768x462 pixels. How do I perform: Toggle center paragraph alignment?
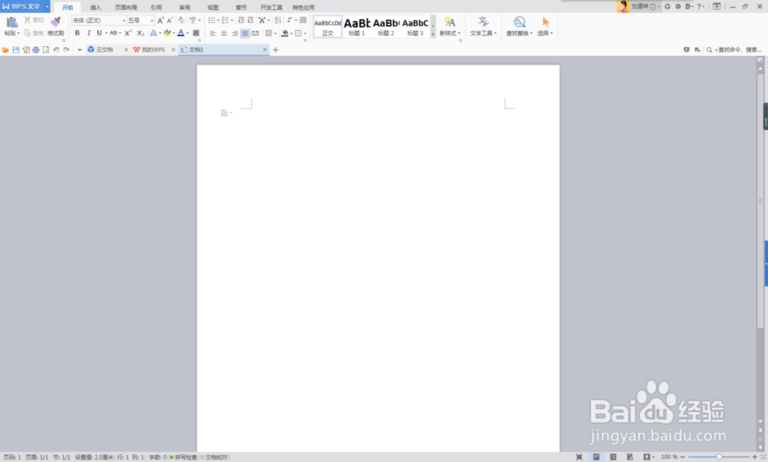(223, 33)
